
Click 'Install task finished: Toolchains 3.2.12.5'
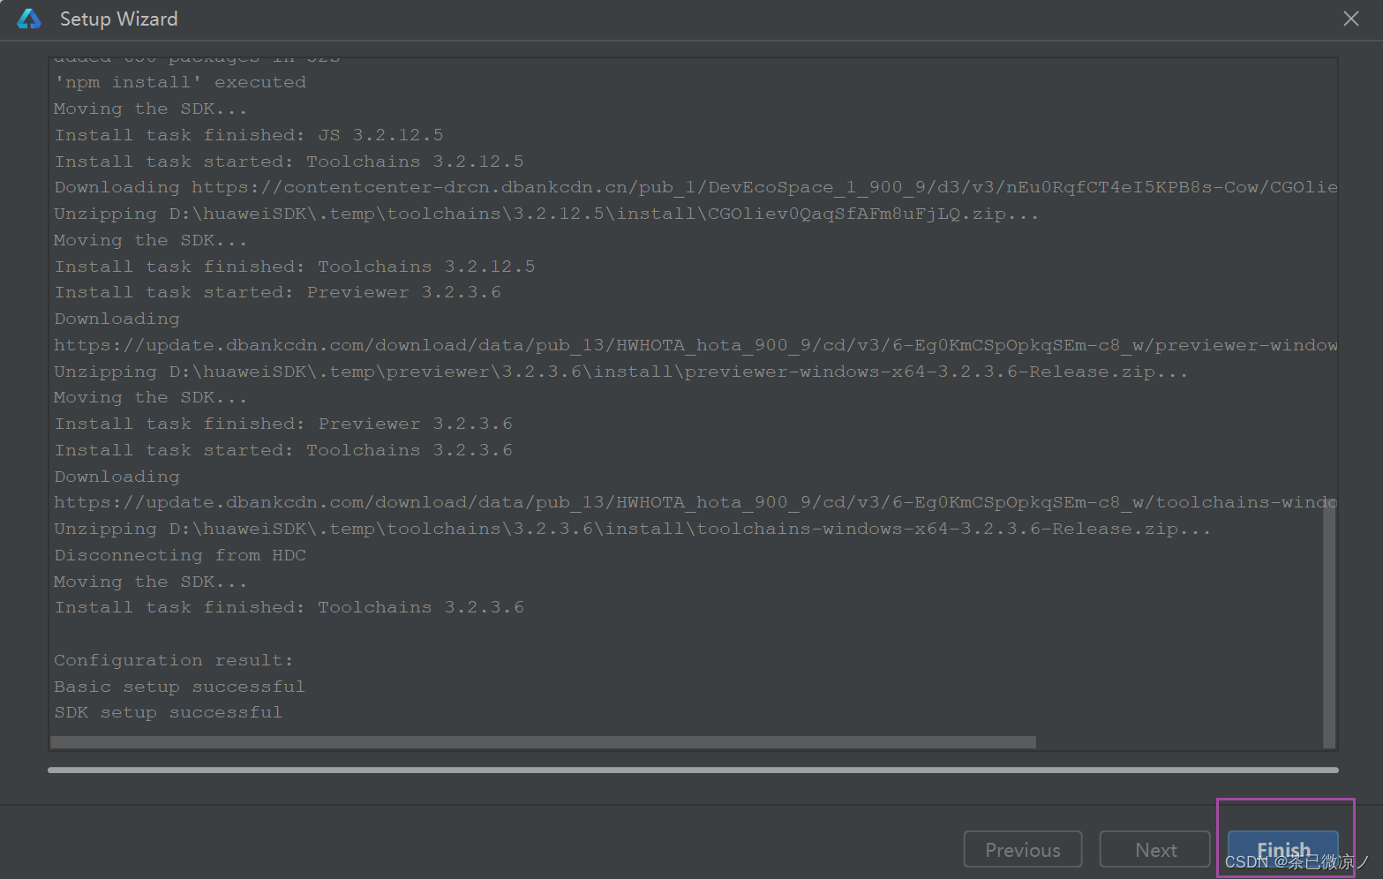pos(295,267)
